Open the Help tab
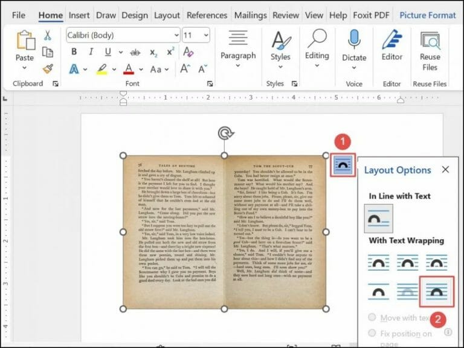The width and height of the screenshot is (464, 348). (x=338, y=15)
